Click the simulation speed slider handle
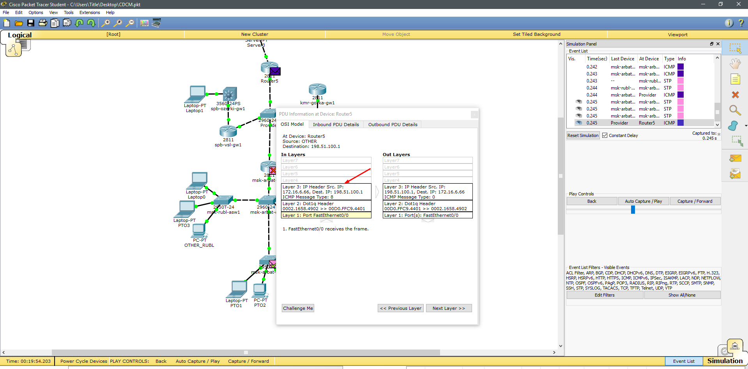The image size is (748, 369). (x=633, y=210)
